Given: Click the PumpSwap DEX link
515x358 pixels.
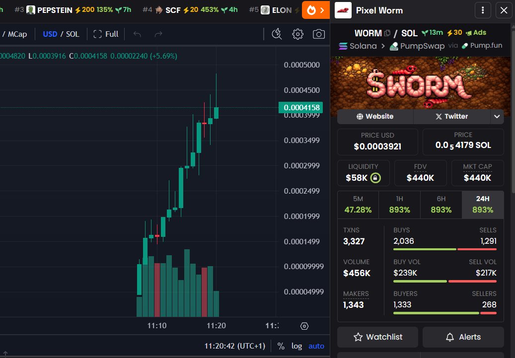Looking at the screenshot, I should pyautogui.click(x=417, y=46).
